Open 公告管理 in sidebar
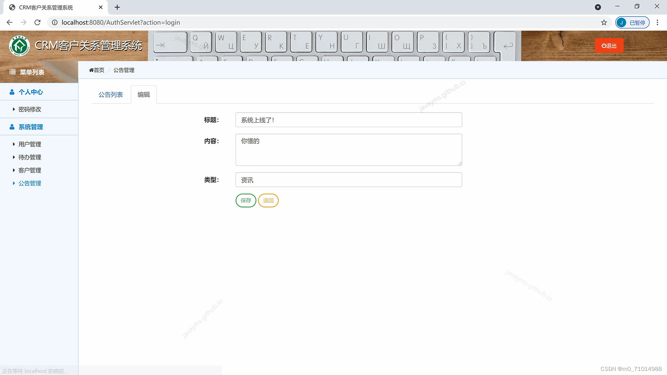The width and height of the screenshot is (667, 375). tap(30, 183)
